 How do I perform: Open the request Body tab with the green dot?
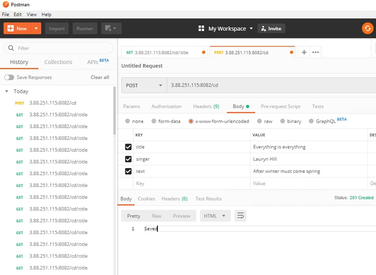241,106
